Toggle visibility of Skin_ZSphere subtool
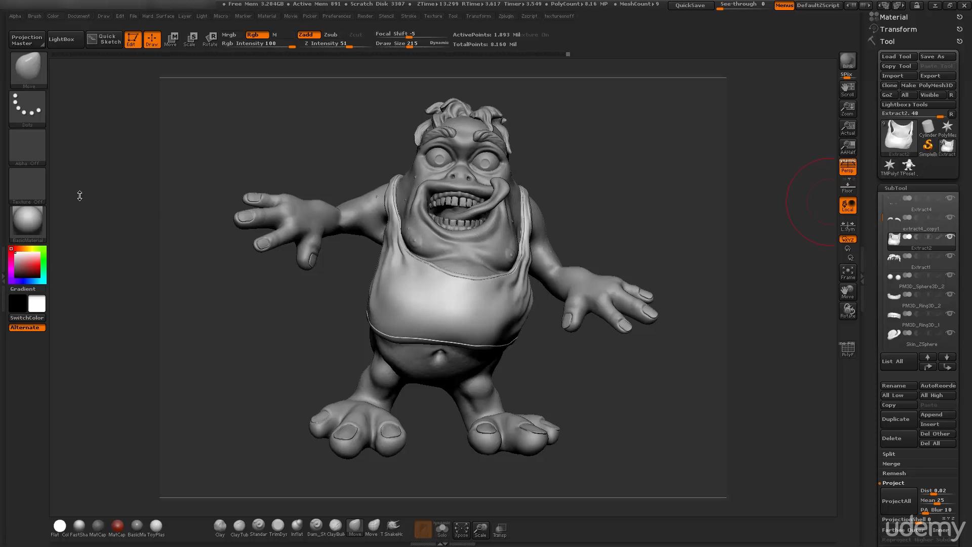The height and width of the screenshot is (547, 972). pos(950,333)
